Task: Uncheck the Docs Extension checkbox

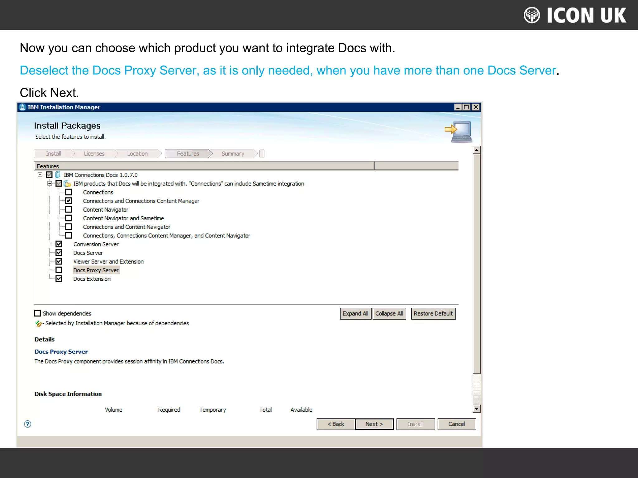Action: tap(59, 279)
